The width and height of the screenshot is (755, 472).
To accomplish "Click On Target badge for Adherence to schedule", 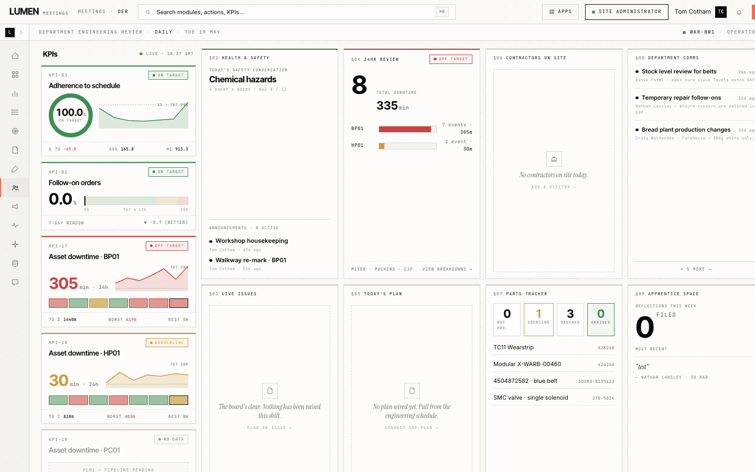I will pyautogui.click(x=168, y=75).
